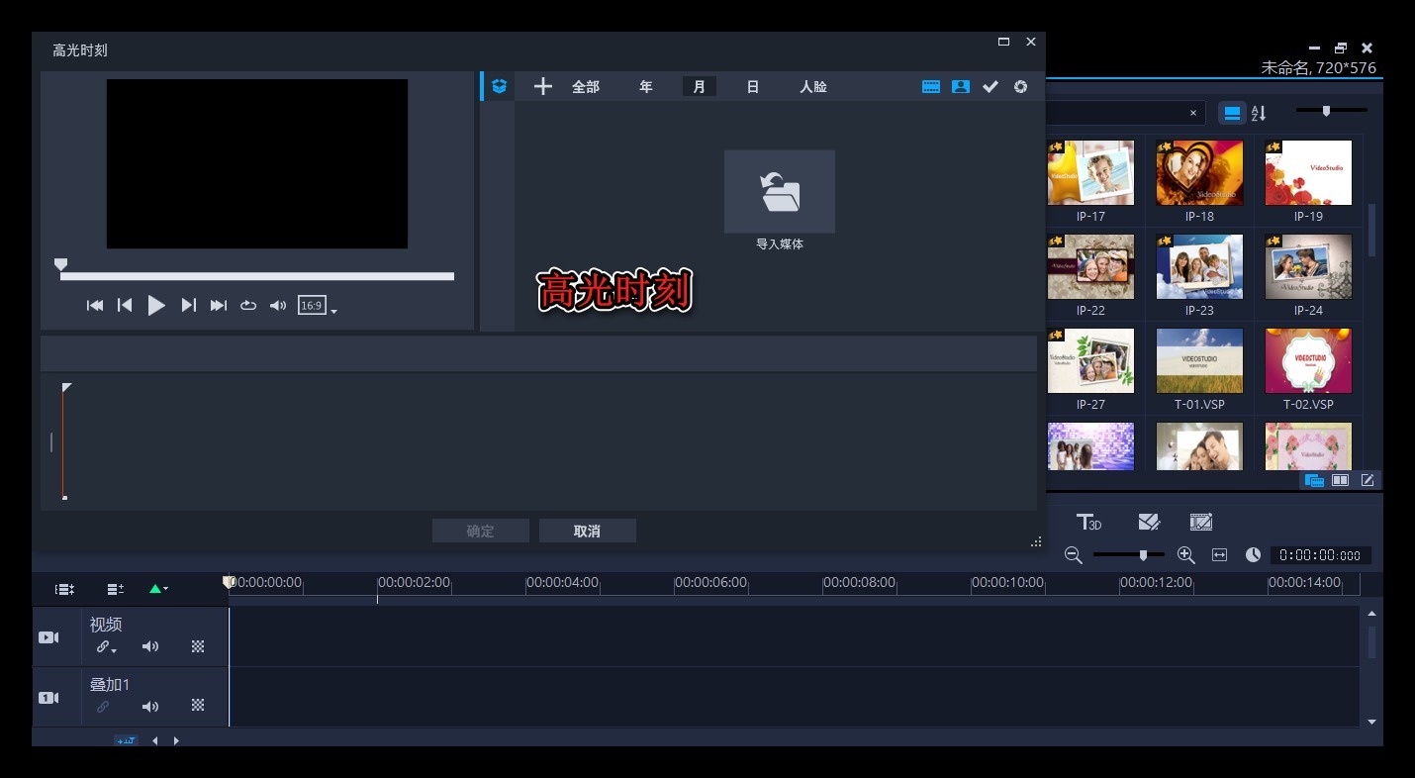Select the IP-23 template thumbnail

[1199, 267]
